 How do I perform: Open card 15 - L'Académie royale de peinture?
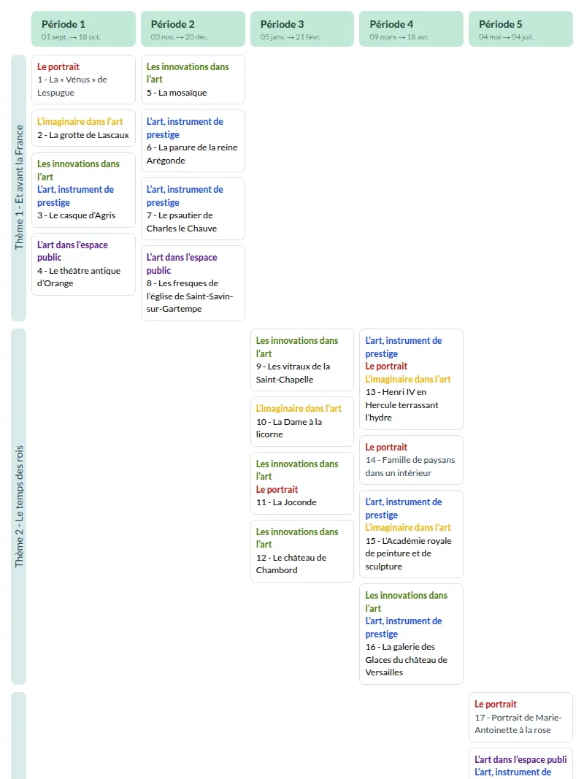click(x=411, y=534)
